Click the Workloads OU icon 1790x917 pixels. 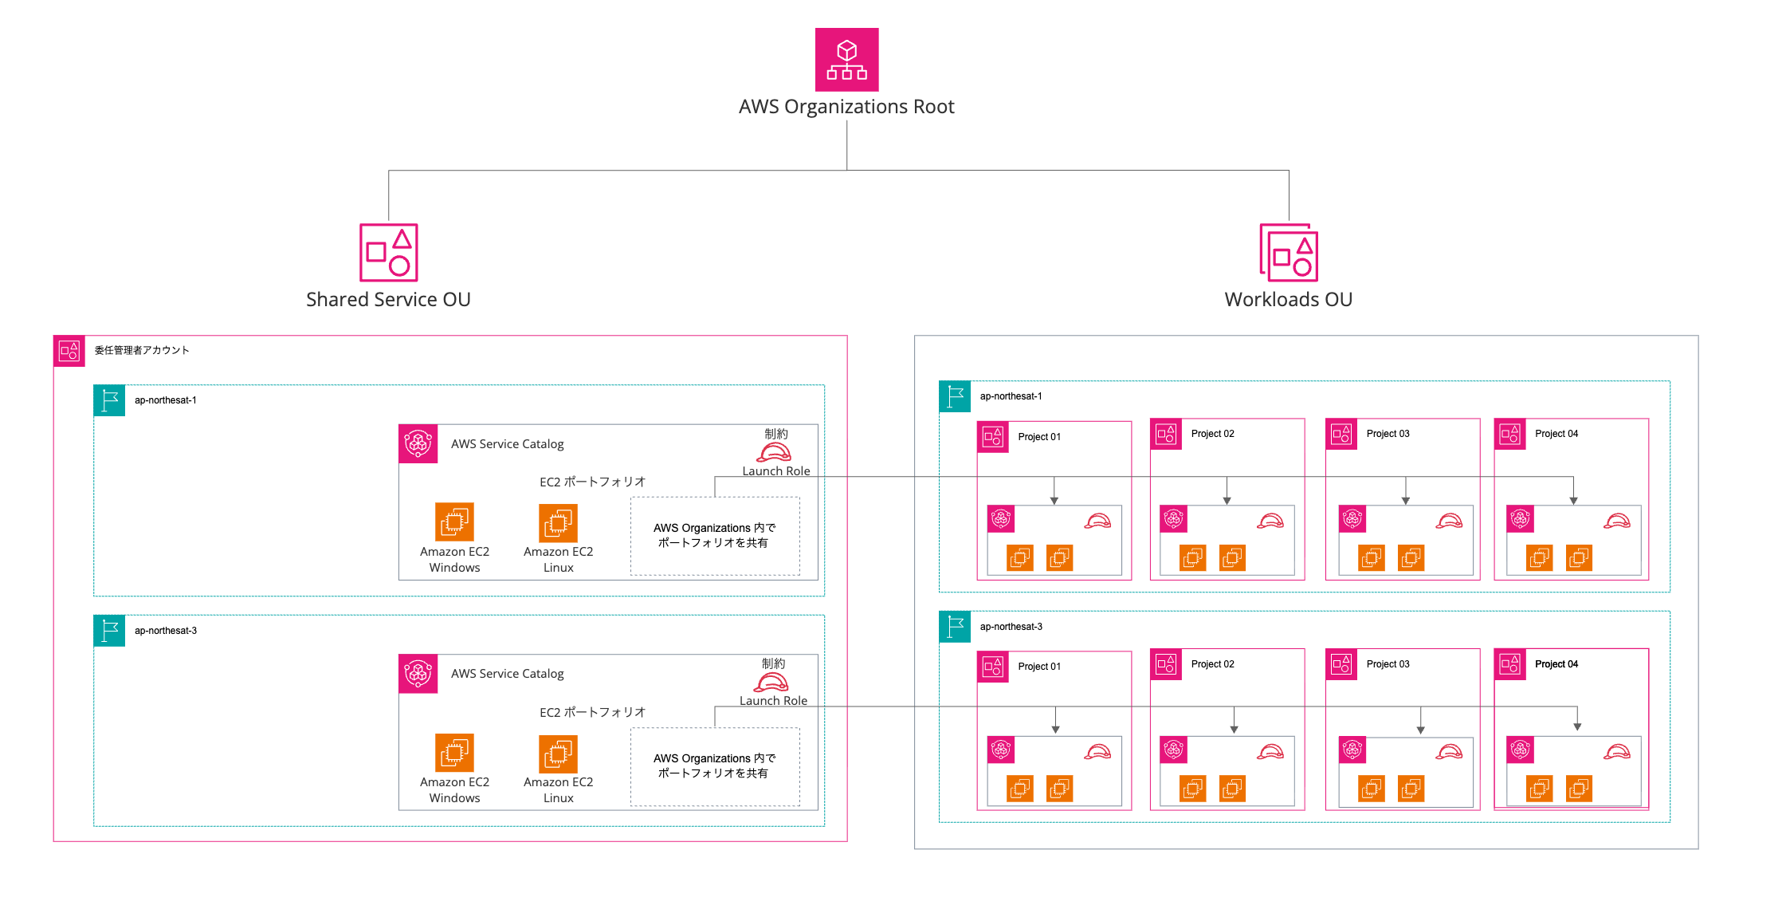click(x=1288, y=254)
